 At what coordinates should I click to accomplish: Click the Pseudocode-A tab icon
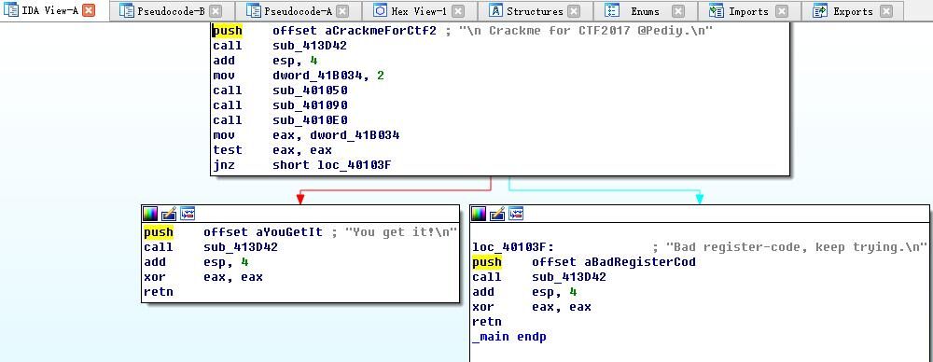coord(254,10)
